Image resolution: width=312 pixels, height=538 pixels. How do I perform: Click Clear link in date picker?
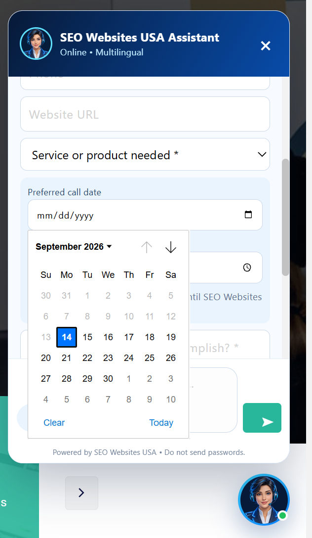(x=54, y=423)
